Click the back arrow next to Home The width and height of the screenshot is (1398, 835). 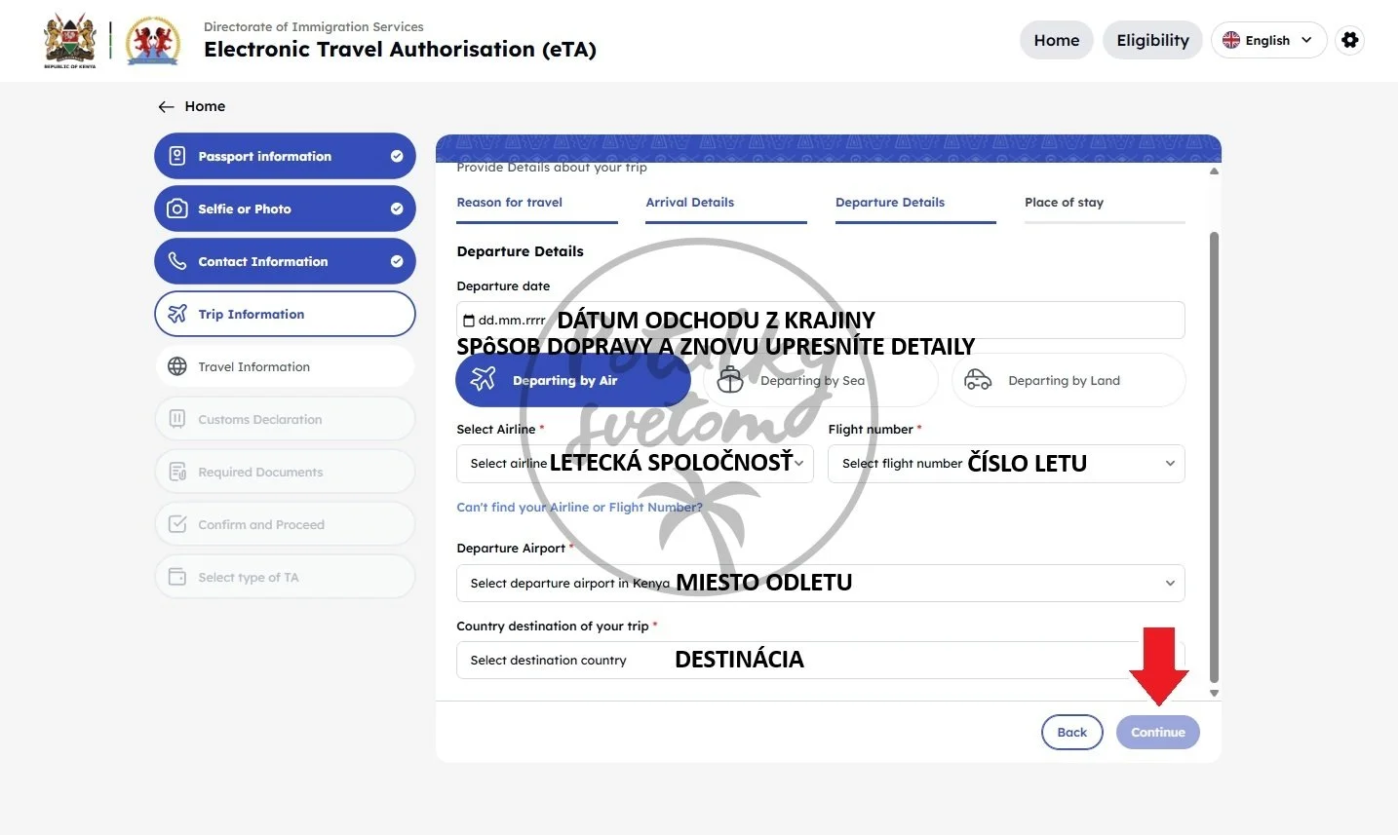(x=167, y=106)
